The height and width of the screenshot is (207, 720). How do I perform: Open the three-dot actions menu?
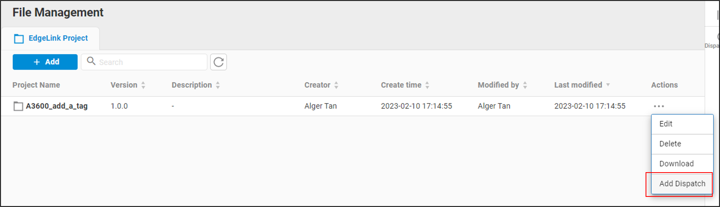tap(659, 106)
